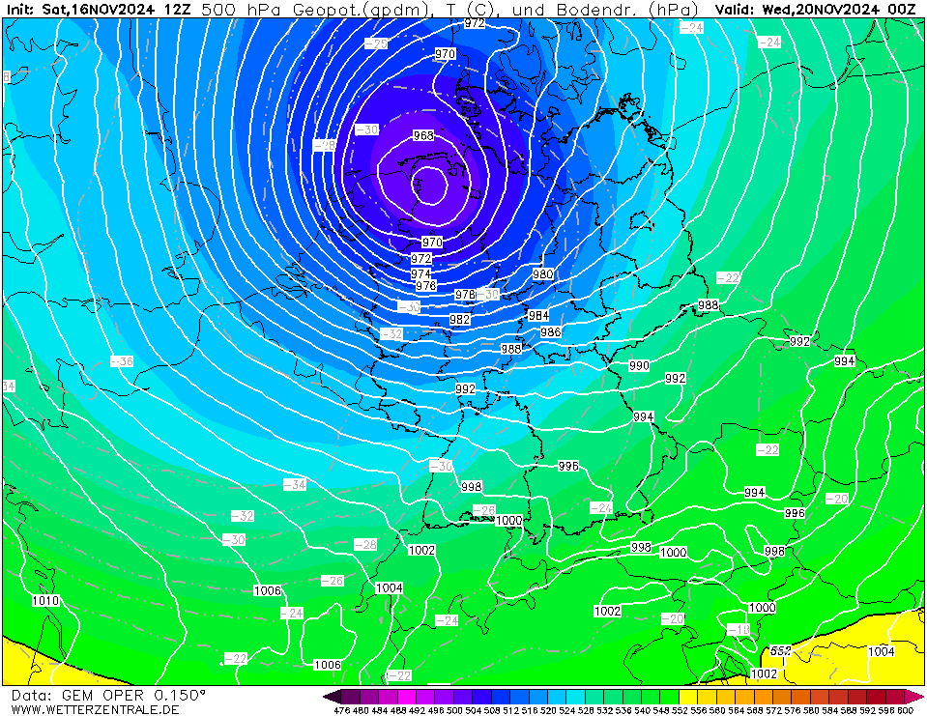Click the innermost closed isobar at low center

tap(430, 186)
